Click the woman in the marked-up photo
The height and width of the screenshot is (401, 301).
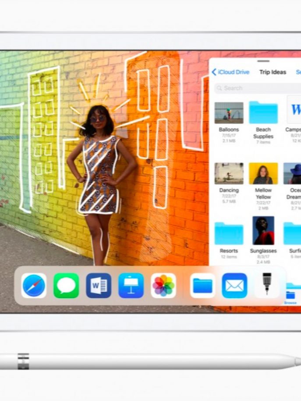(x=100, y=175)
